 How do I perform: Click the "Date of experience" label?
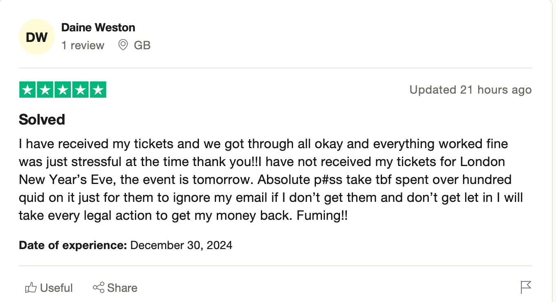(73, 245)
